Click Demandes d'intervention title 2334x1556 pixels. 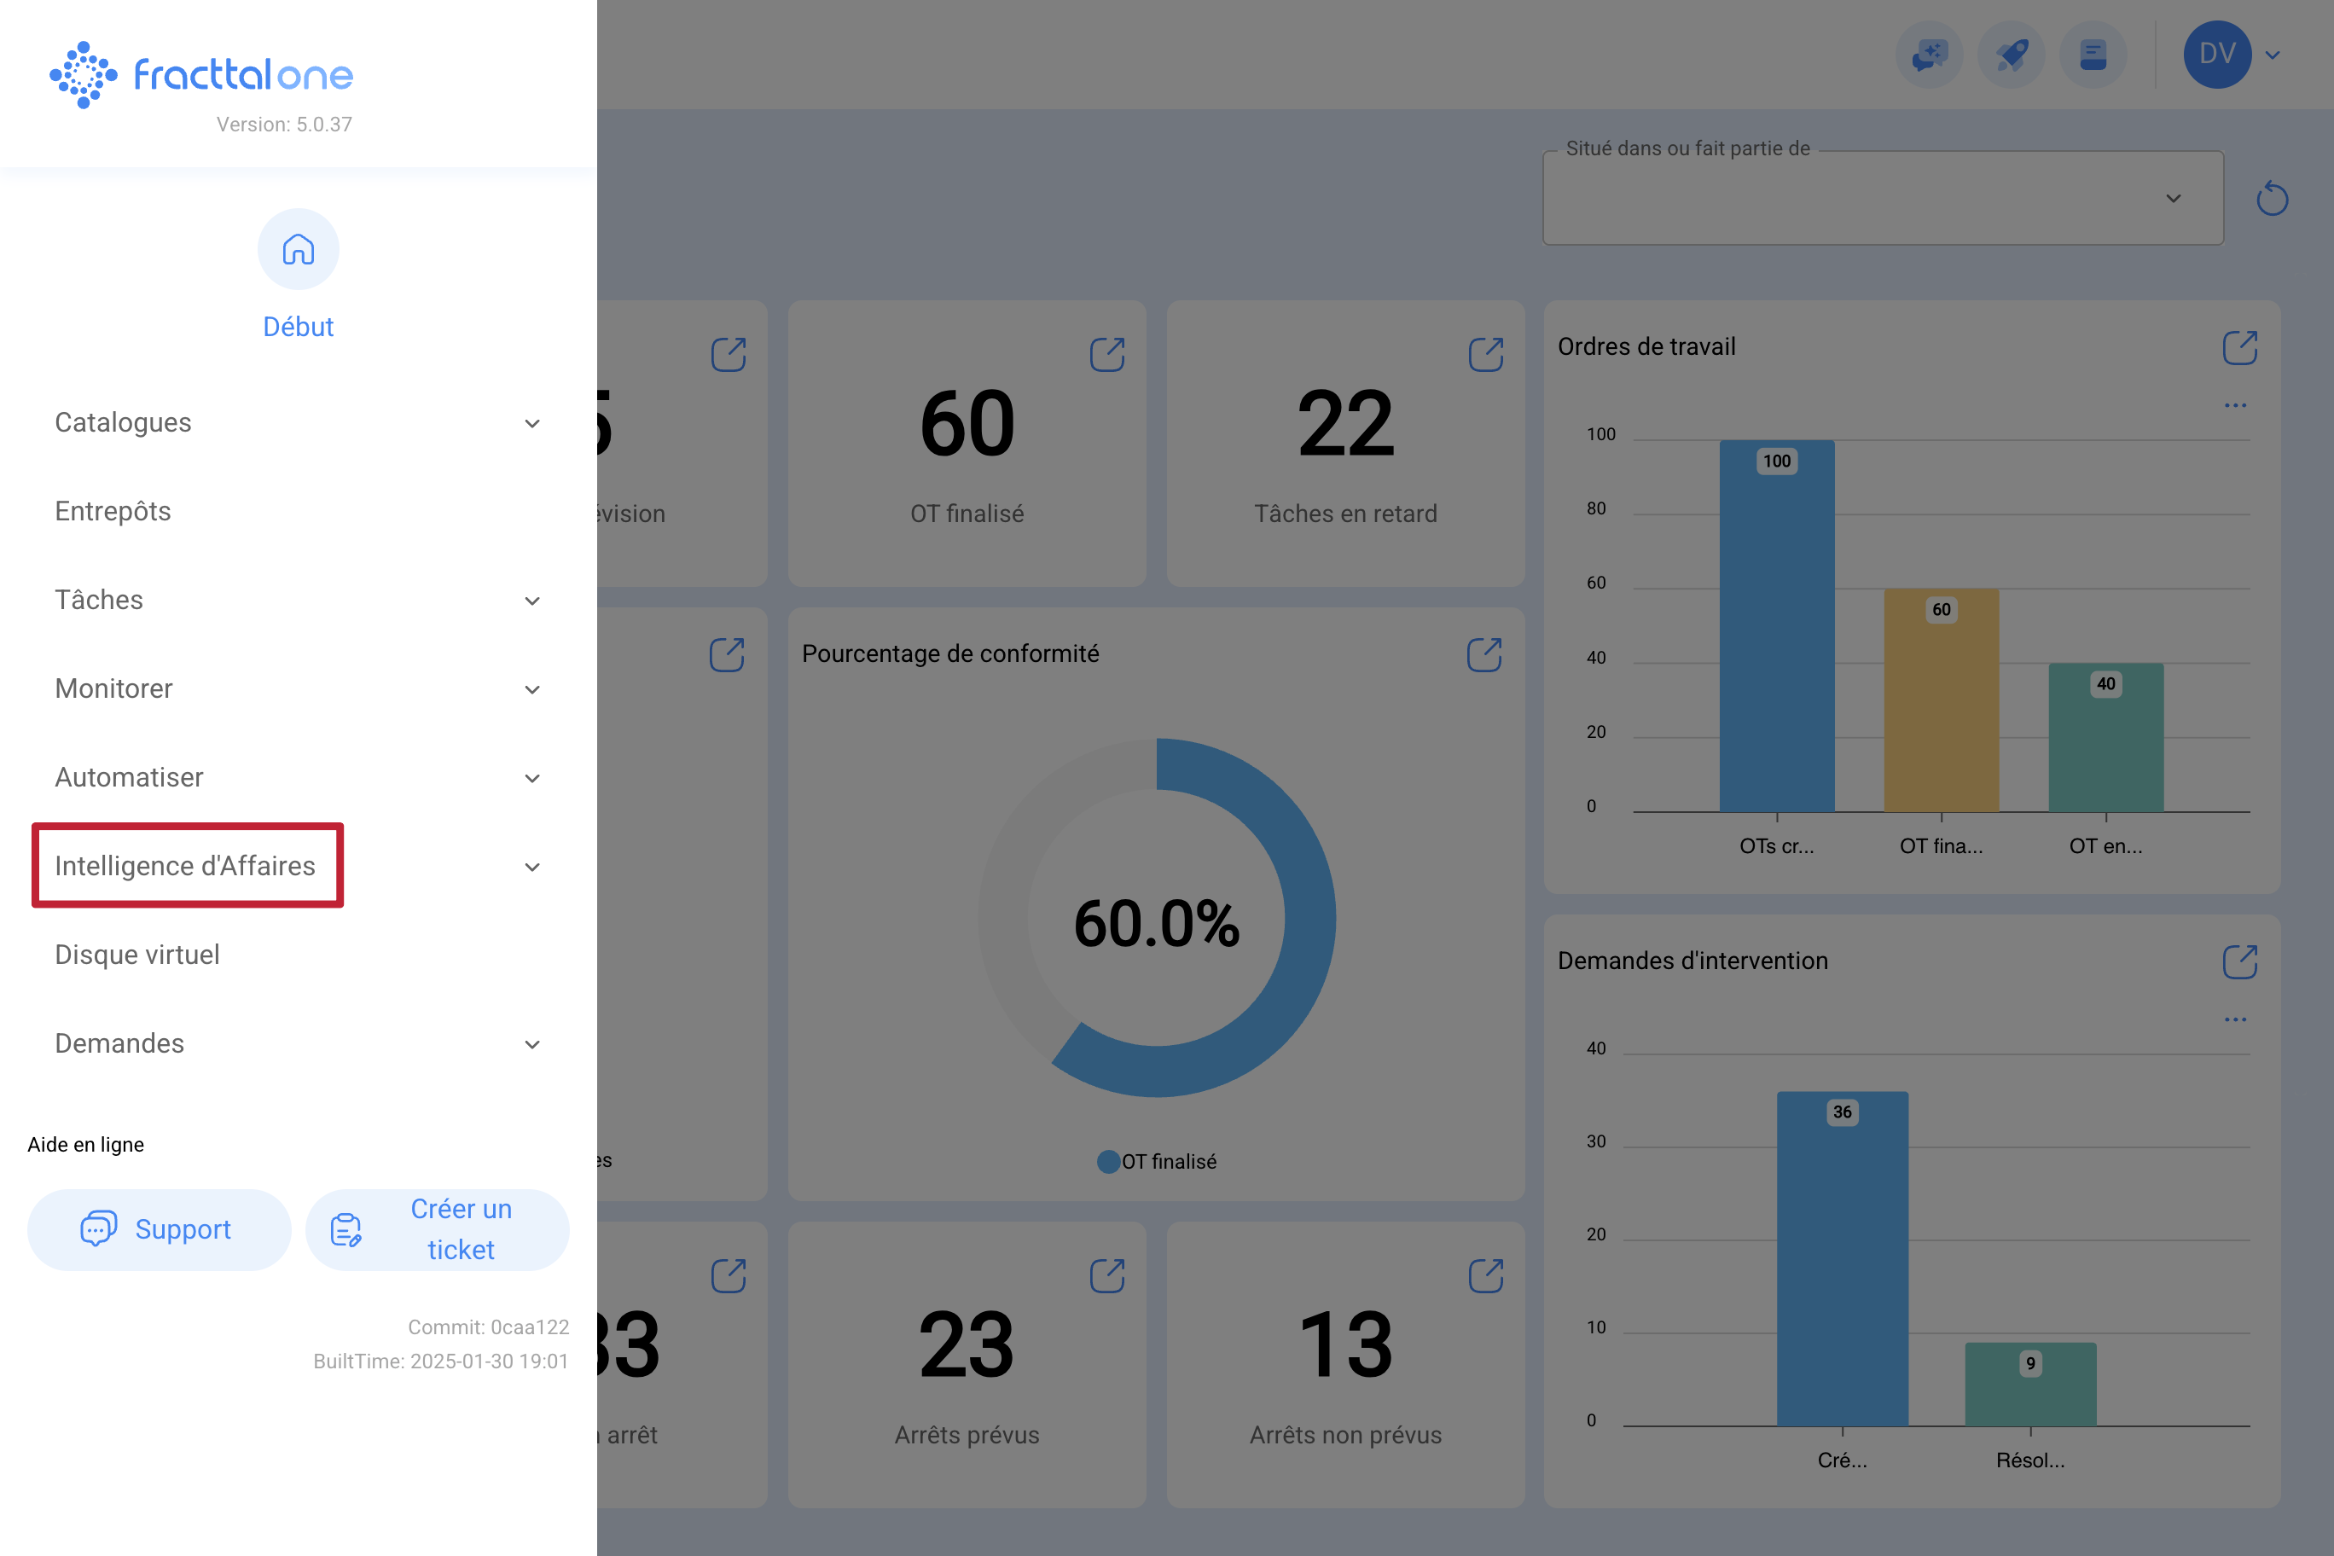1692,961
